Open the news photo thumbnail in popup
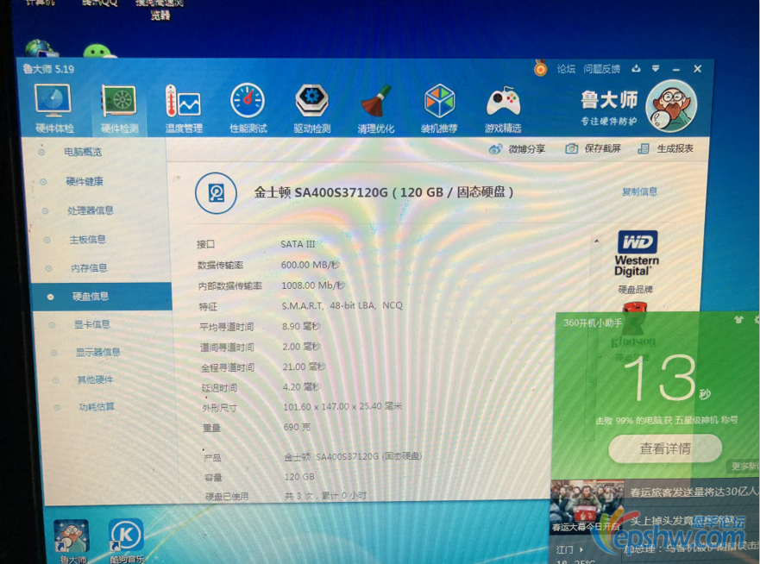This screenshot has height=564, width=760. pos(587,506)
